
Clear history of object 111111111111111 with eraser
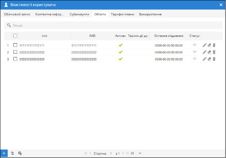tap(209, 45)
